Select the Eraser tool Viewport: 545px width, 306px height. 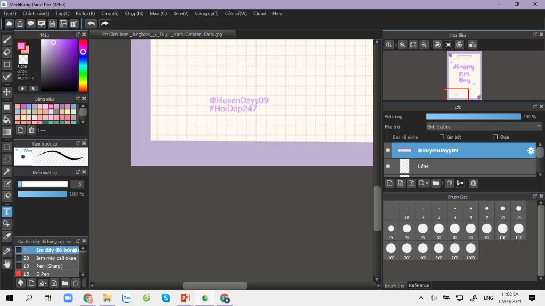point(6,52)
